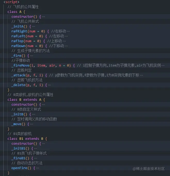Click comment '// 击毁飞机的方法'
Viewport: 170px width, 176px height.
(27, 80)
